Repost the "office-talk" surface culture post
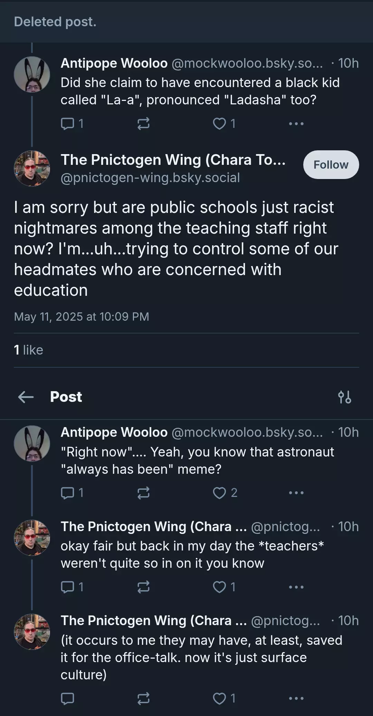This screenshot has height=716, width=373. coord(143,698)
